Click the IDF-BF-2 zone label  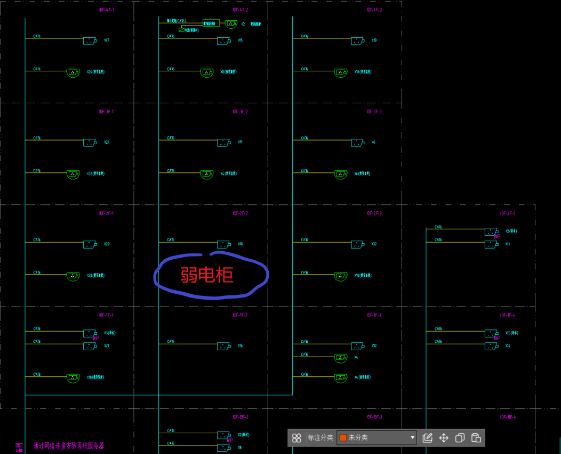[x=241, y=417]
